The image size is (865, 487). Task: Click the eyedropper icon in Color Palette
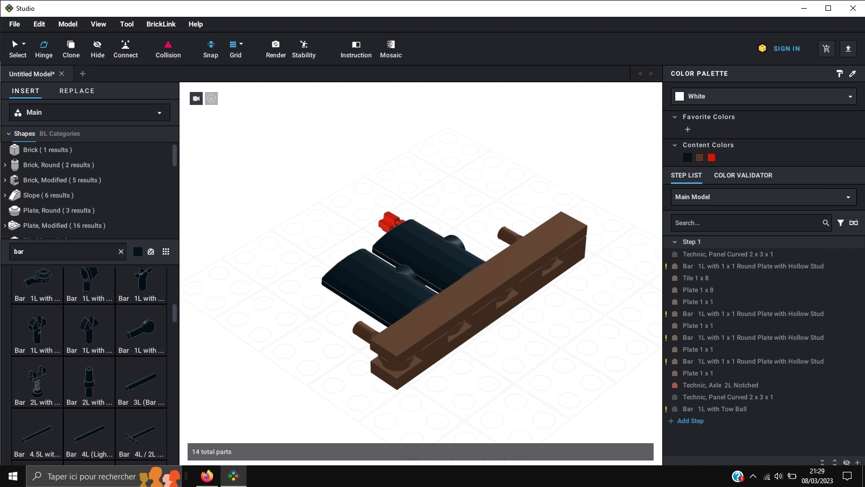click(x=853, y=74)
